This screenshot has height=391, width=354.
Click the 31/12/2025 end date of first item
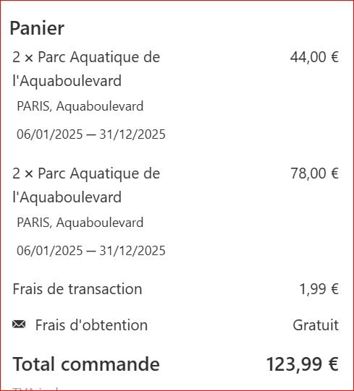point(132,134)
